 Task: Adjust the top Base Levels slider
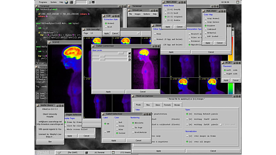click(120, 53)
